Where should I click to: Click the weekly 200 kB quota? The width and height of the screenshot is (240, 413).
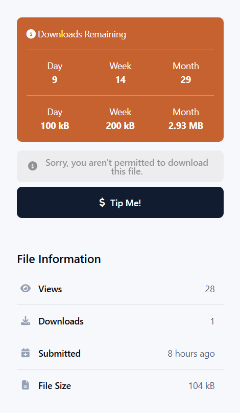click(x=121, y=125)
